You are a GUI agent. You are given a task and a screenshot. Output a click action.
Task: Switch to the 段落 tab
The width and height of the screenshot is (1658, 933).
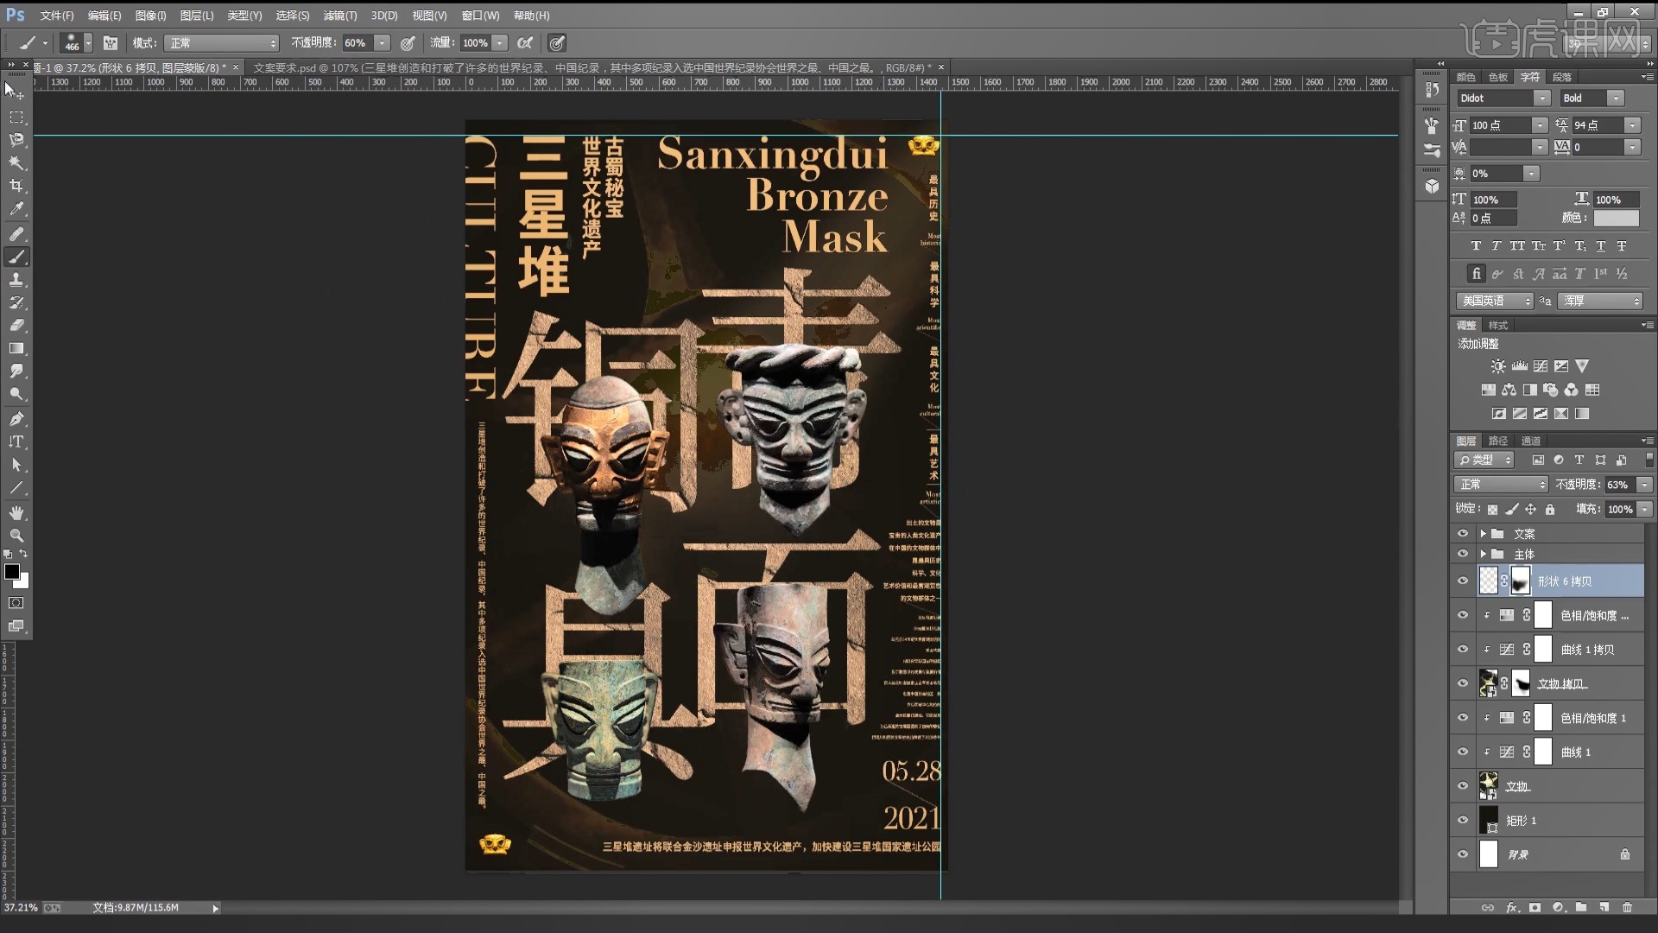[1562, 77]
